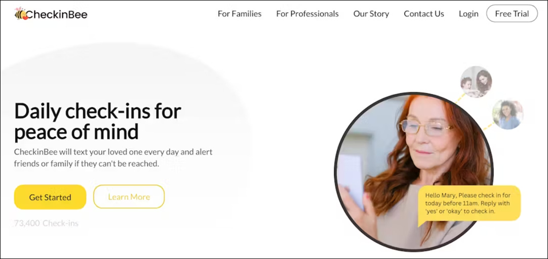The width and height of the screenshot is (548, 259).
Task: Click the bee logo icon
Action: point(21,14)
